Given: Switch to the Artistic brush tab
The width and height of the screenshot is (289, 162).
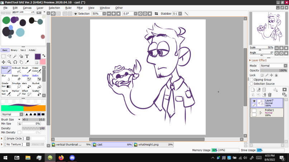Looking at the screenshot, I should point(32,50).
